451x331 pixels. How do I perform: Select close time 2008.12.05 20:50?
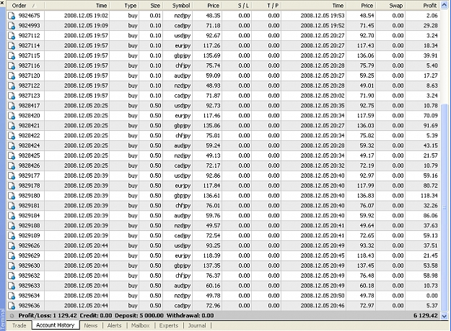[x=323, y=296]
